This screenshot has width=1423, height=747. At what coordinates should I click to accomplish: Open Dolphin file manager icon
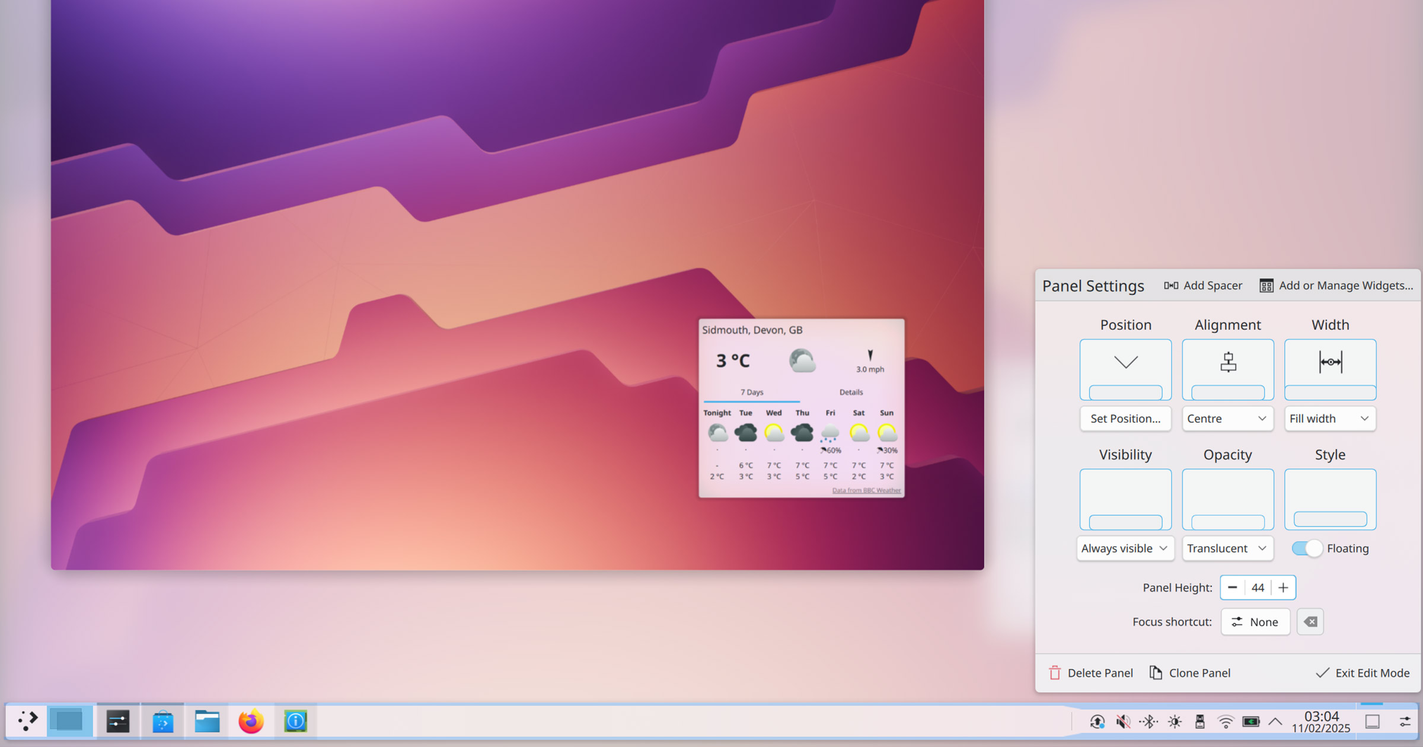(207, 721)
